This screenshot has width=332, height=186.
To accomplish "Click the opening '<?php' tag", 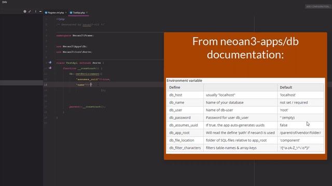I will click(60, 19).
